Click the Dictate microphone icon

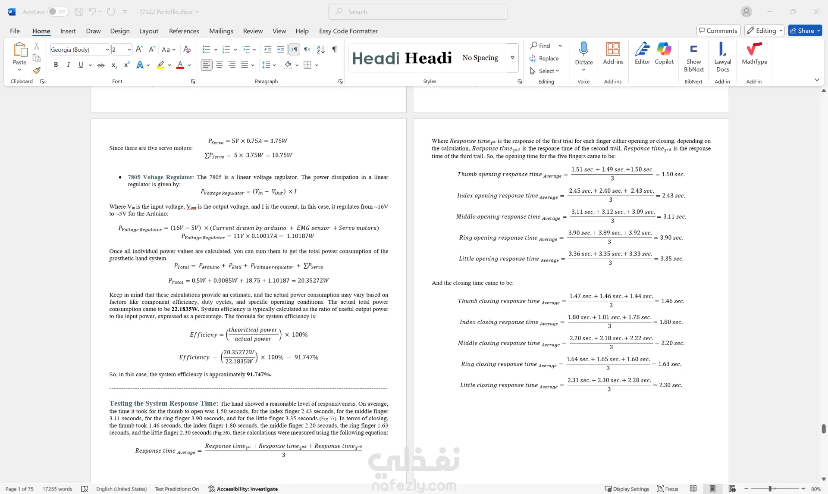pyautogui.click(x=583, y=49)
